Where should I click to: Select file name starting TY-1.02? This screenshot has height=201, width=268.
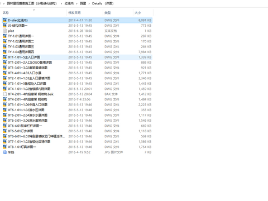click(21, 41)
